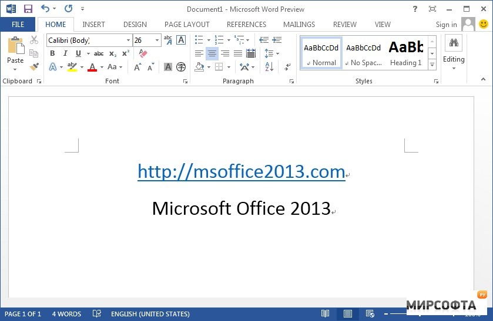Clear all formatting with eraser icon
The height and width of the screenshot is (321, 493).
(x=143, y=53)
